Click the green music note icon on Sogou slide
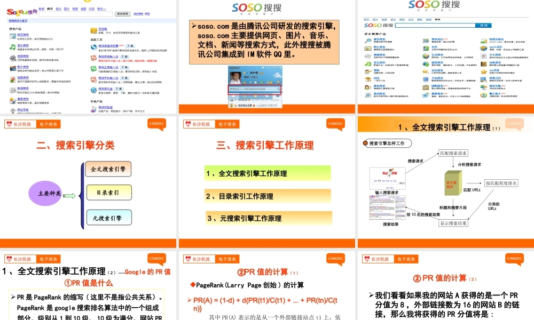Screen dimensions: 534x320 (x=12, y=46)
